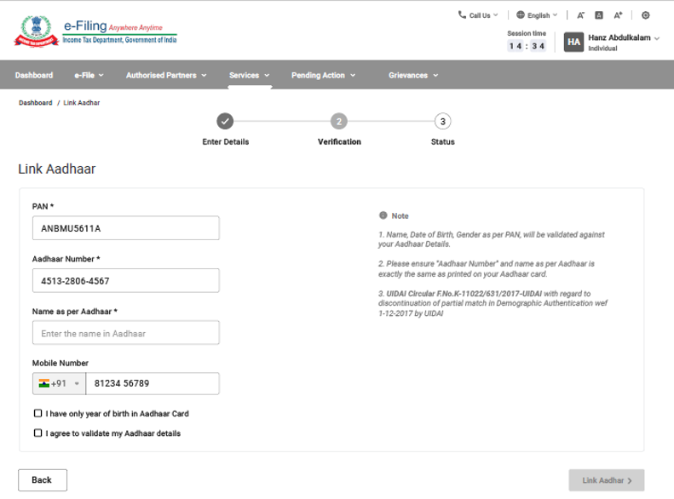Check 'I have only year of birth' box
Screen dimensions: 674x499
pyautogui.click(x=37, y=414)
